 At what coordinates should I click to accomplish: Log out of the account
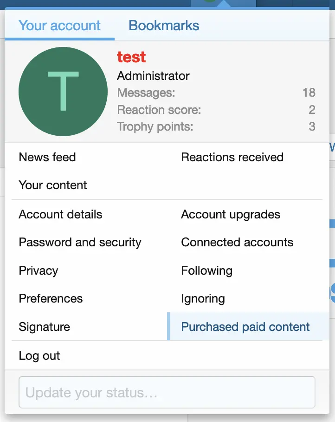coord(39,356)
